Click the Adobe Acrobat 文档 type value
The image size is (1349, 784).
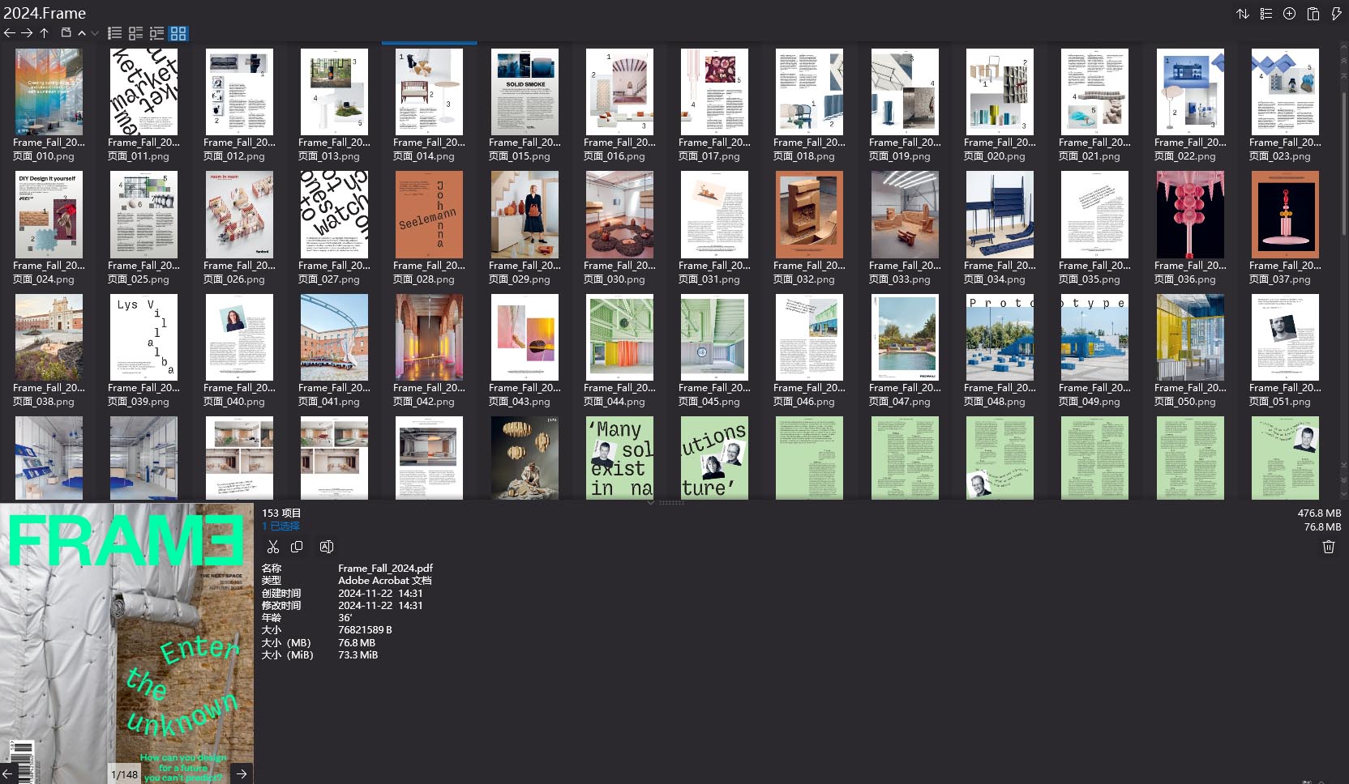pyautogui.click(x=384, y=581)
